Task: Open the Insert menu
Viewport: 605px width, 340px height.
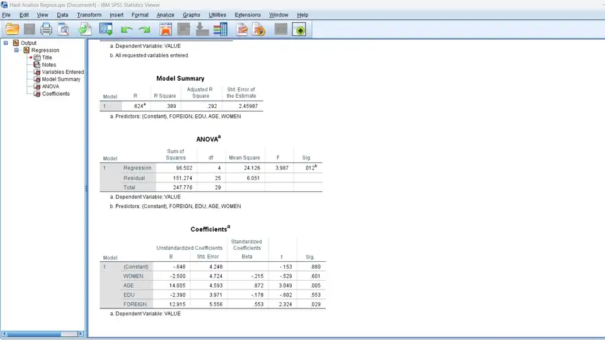Action: click(117, 15)
